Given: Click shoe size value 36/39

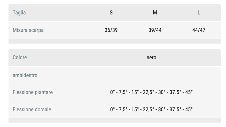Looking at the screenshot, I should (111, 30).
